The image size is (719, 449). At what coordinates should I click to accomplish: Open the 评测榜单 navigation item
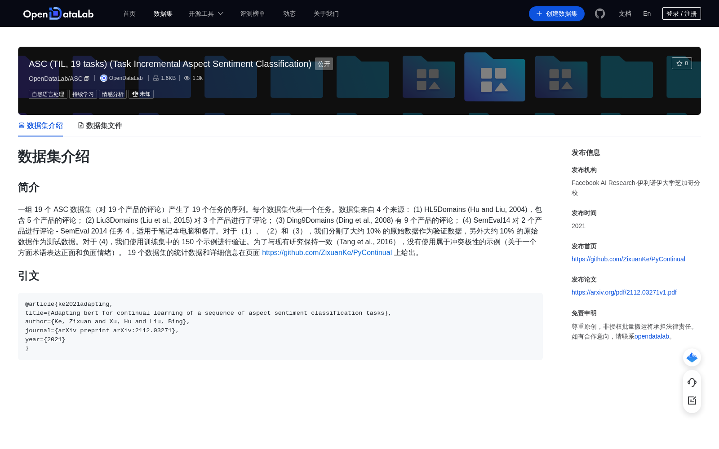tap(253, 13)
